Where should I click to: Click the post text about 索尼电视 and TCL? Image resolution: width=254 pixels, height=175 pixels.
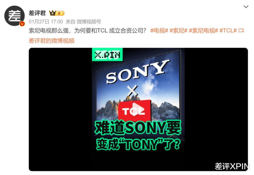click(88, 30)
